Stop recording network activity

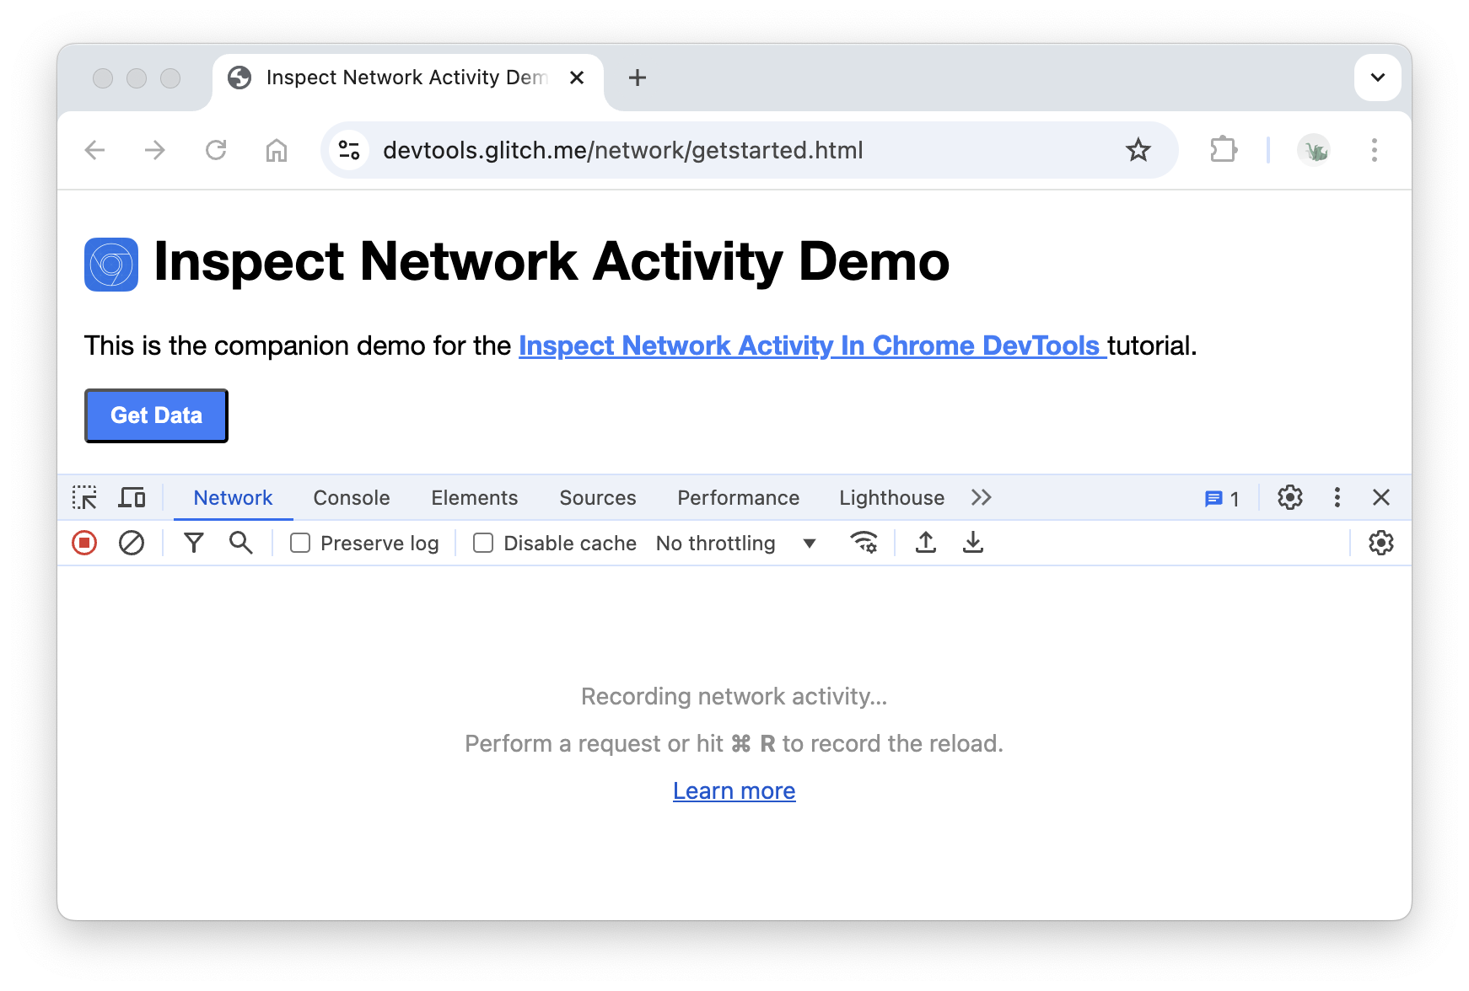click(84, 543)
